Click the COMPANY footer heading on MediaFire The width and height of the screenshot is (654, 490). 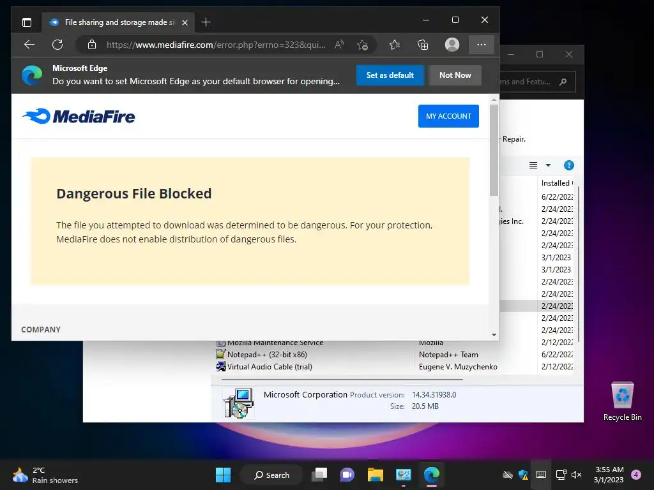[41, 330]
